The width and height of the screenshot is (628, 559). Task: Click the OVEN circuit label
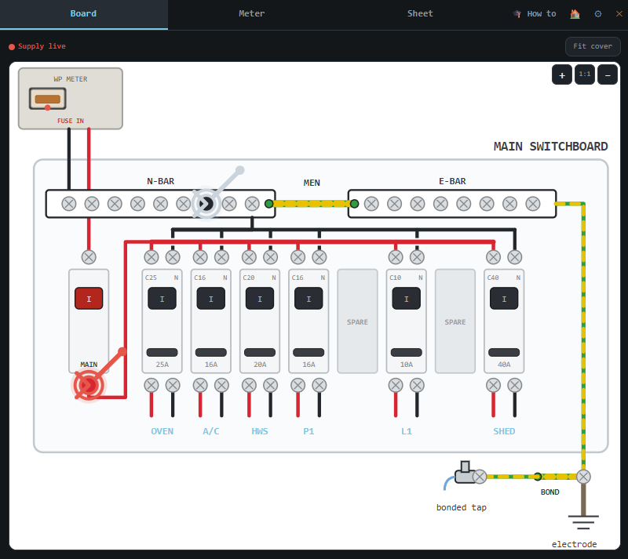(x=162, y=431)
